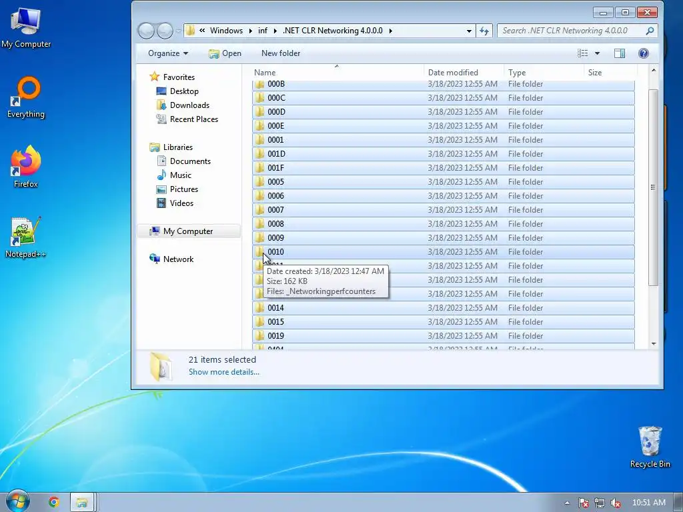Click Show more details link

[224, 372]
